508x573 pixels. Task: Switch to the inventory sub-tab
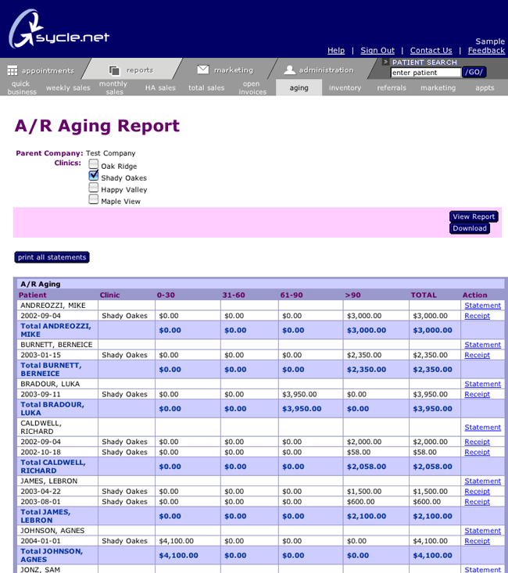pos(345,88)
